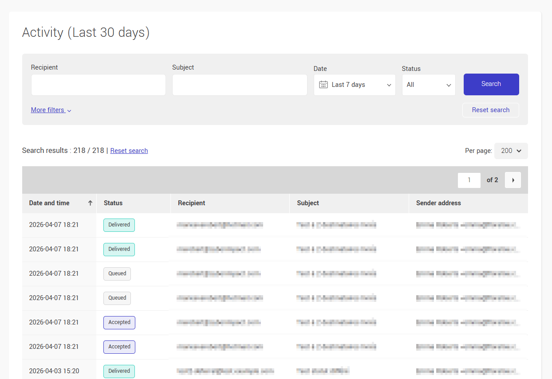Open the Last 7 days date dropdown

[355, 85]
